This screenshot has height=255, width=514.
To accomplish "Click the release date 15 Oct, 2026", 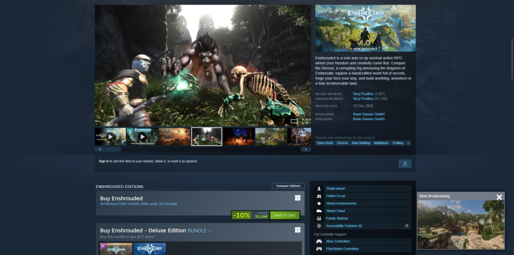I will 363,106.
